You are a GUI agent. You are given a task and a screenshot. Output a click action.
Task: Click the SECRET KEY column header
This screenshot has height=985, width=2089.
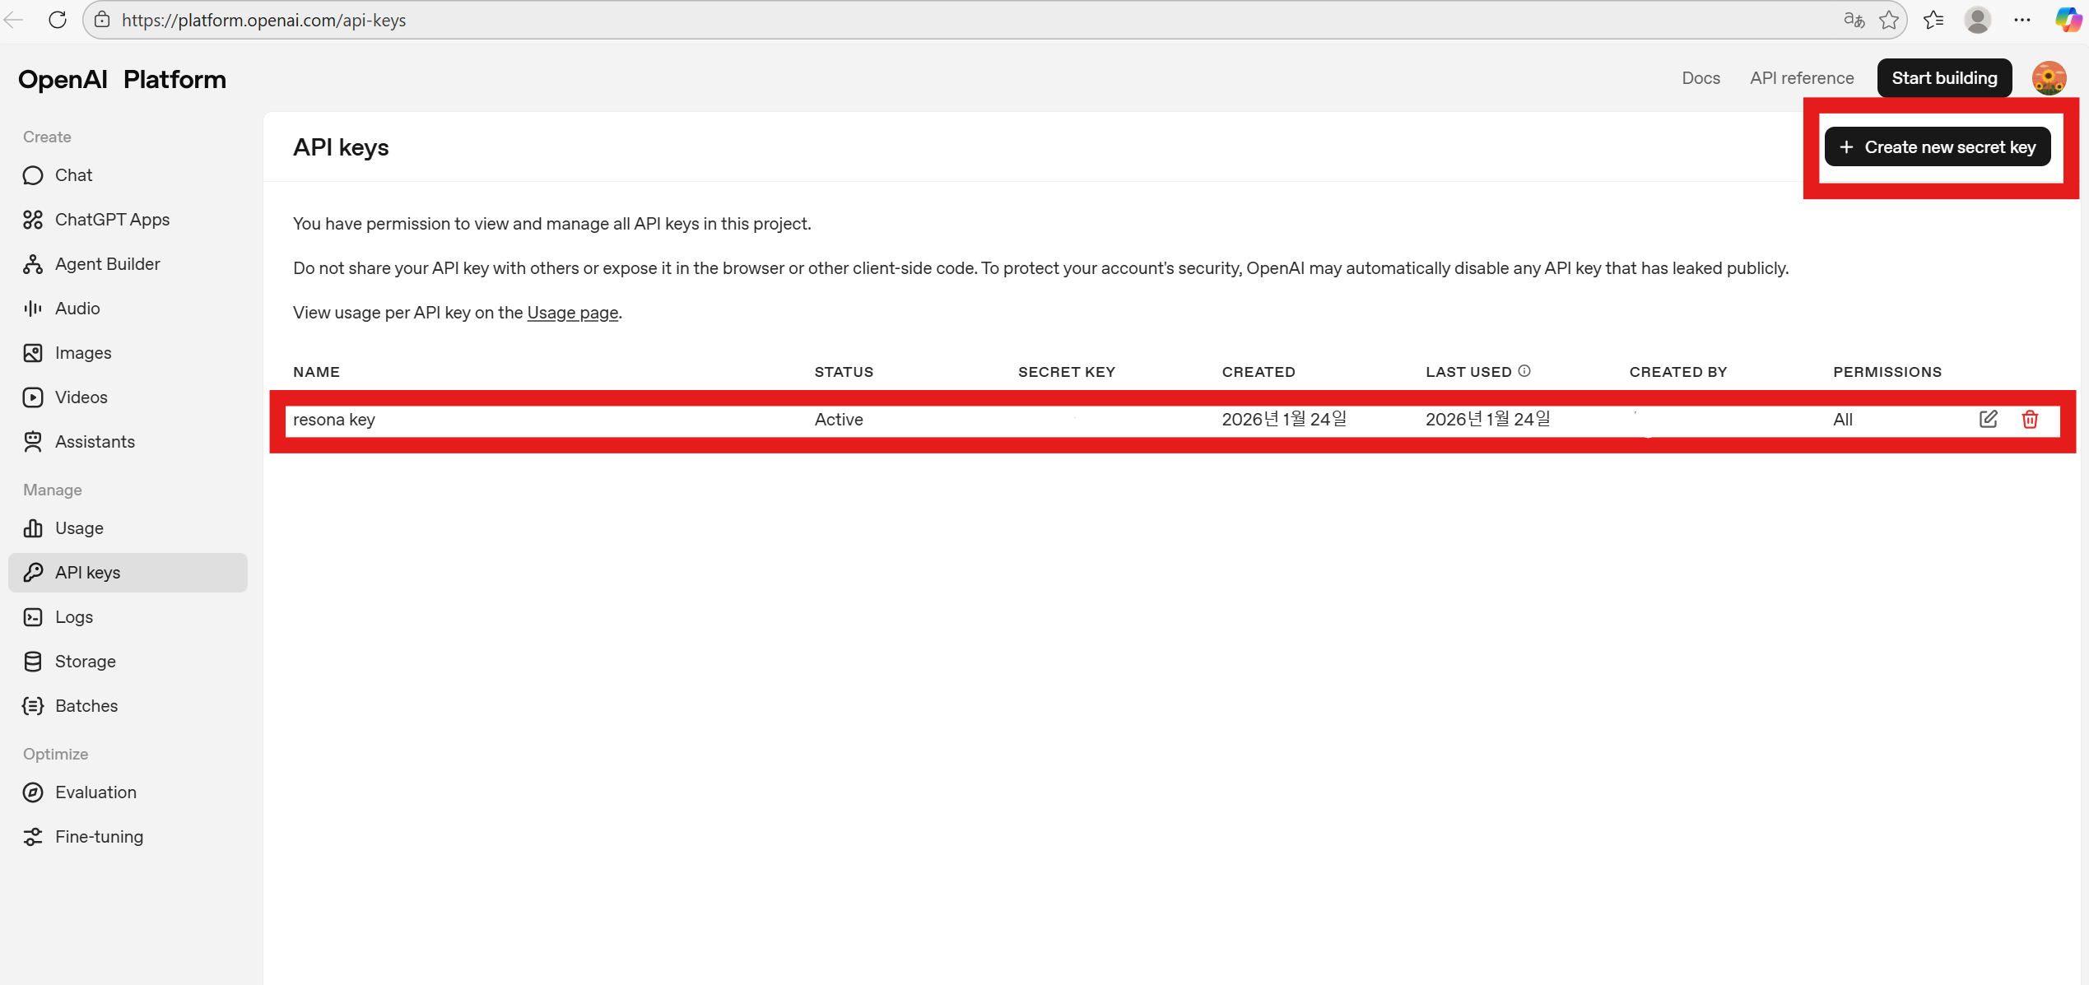coord(1067,372)
